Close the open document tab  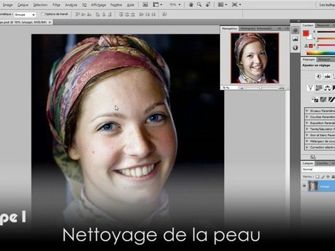click(50, 22)
